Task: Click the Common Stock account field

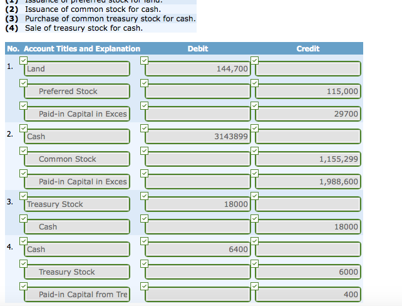Action: [77, 159]
